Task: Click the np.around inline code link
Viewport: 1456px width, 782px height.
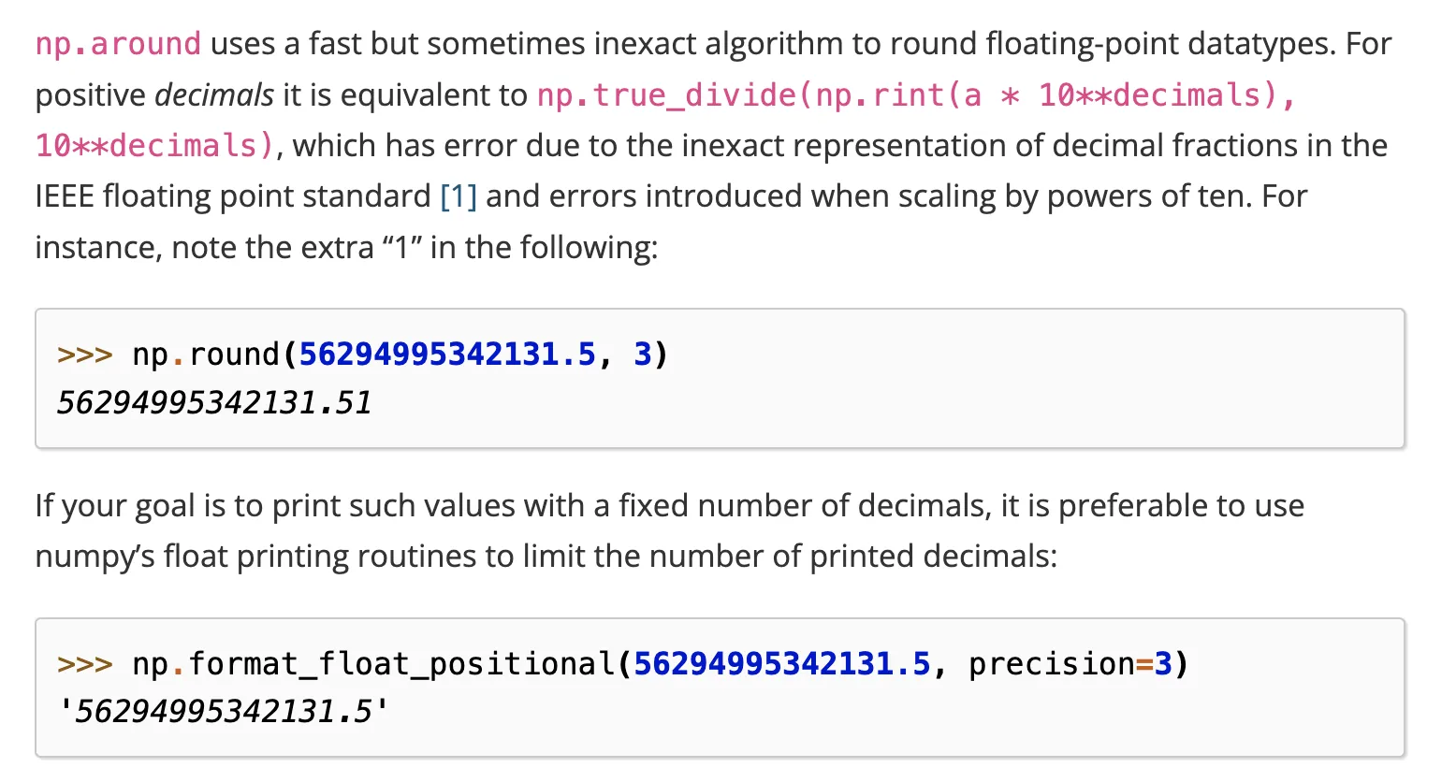Action: pyautogui.click(x=118, y=44)
